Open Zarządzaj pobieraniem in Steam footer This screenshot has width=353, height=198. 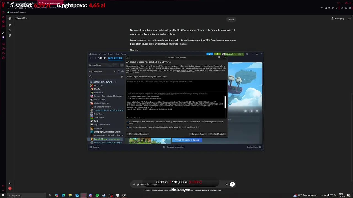pos(174,147)
